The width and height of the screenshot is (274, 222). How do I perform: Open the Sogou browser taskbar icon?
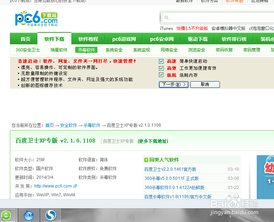(51, 215)
